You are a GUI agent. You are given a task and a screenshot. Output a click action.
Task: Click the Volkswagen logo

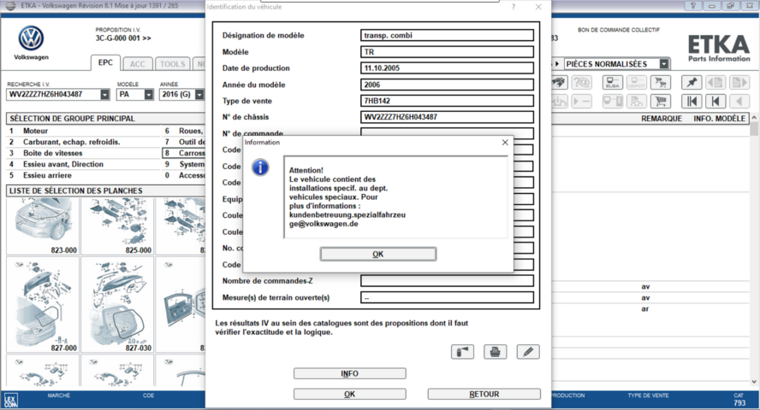tap(31, 38)
